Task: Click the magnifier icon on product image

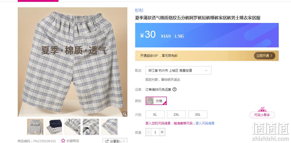Action: [x=125, y=114]
